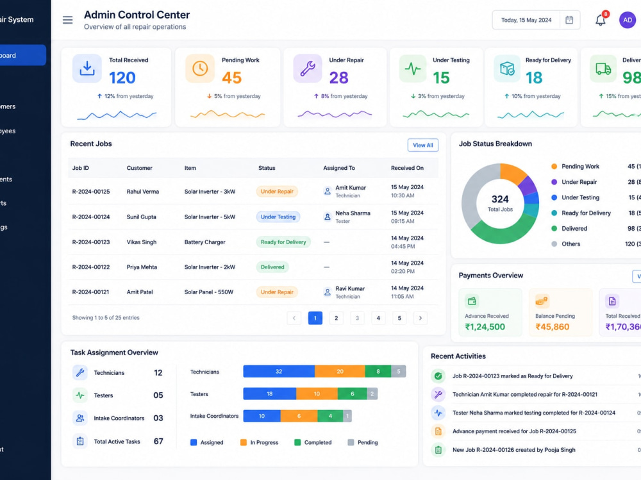Viewport: 641px width, 480px height.
Task: Click the Delivered status badge
Action: point(272,267)
